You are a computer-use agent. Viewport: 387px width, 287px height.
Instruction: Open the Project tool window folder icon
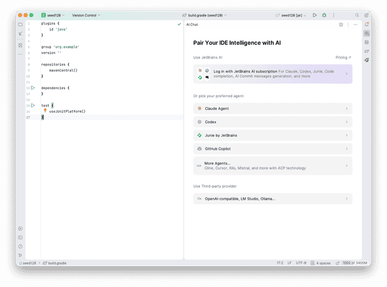click(x=20, y=24)
